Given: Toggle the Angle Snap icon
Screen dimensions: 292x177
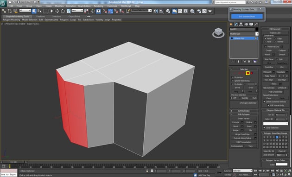Looking at the screenshot, I should click(x=110, y=11).
